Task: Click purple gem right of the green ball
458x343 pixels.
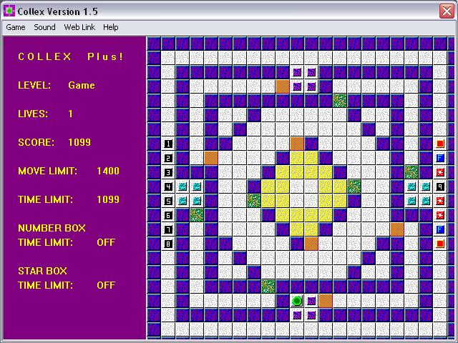Action: pos(311,301)
